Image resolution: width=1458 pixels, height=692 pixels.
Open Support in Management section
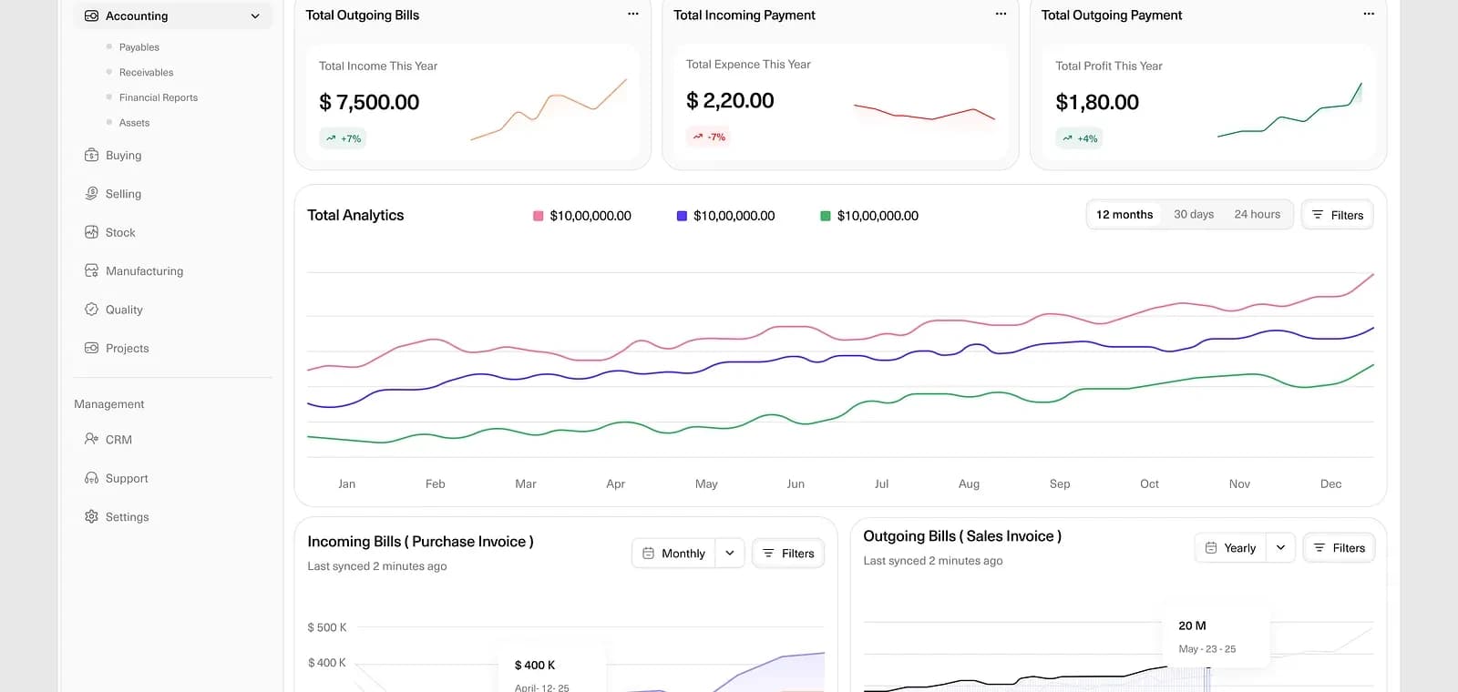pyautogui.click(x=127, y=478)
